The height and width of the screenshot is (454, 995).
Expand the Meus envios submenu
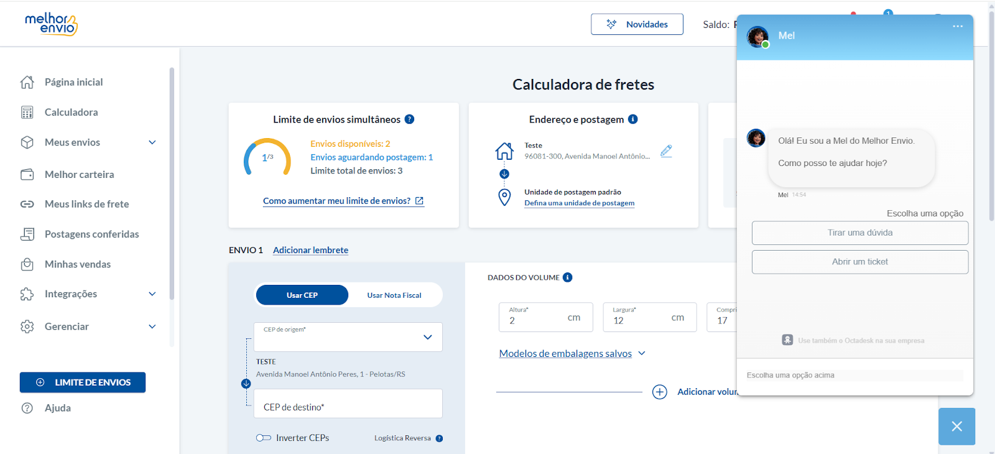tap(152, 142)
